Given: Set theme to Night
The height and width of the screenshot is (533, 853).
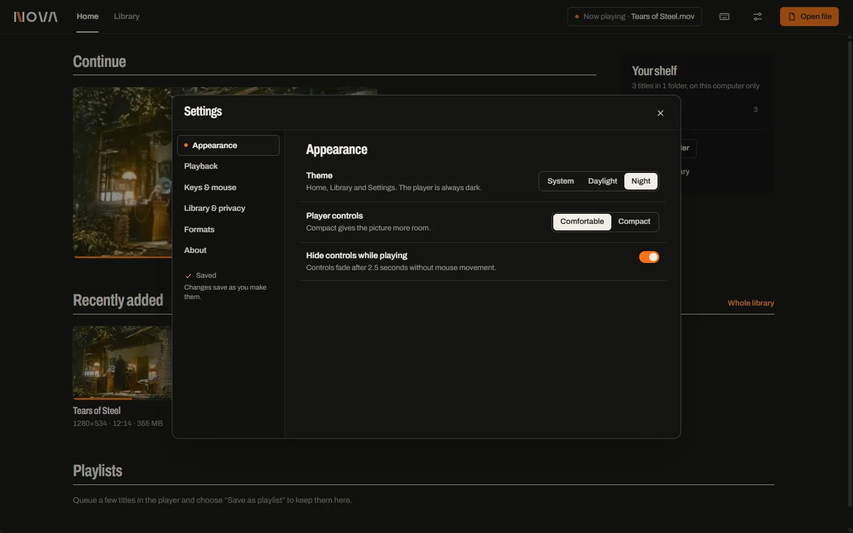Looking at the screenshot, I should pos(641,181).
